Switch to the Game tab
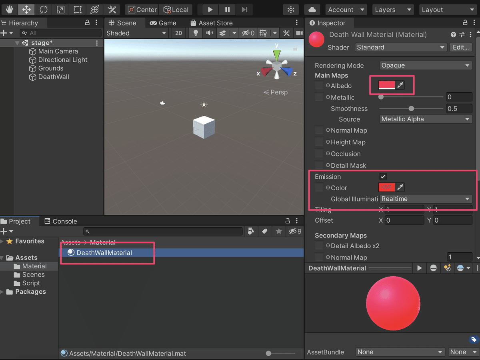Screen dimensions: 480x360 coord(163,23)
